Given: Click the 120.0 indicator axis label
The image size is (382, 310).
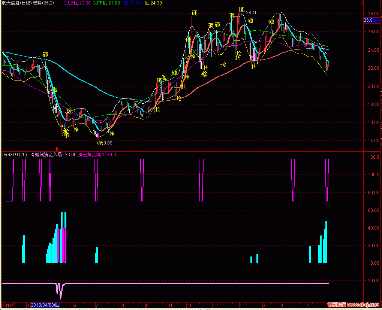Looking at the screenshot, I should click(x=373, y=157).
